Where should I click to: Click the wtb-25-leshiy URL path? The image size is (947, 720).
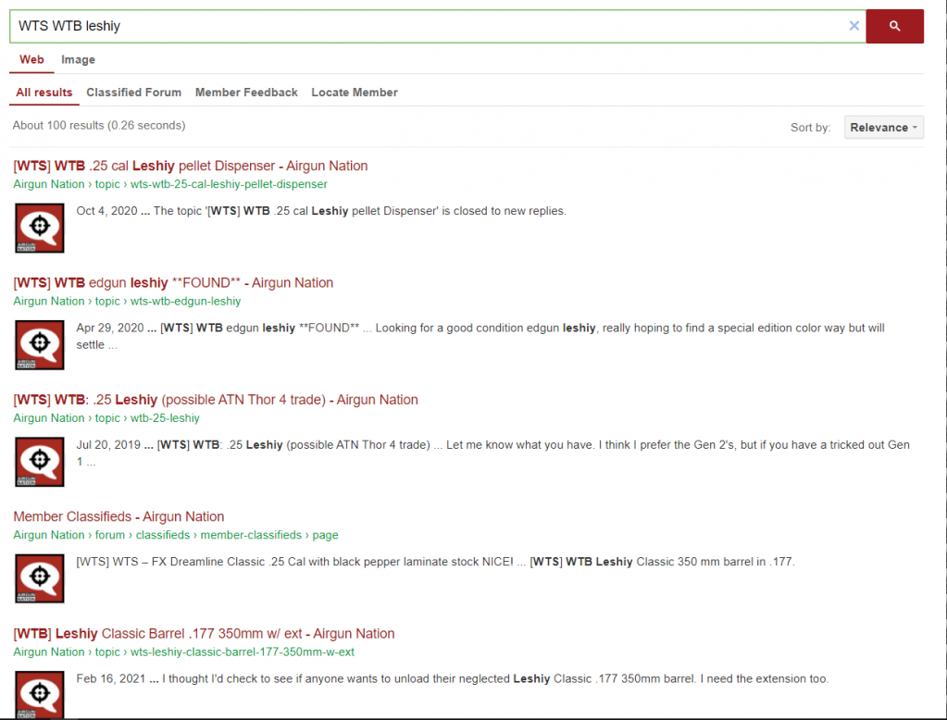point(165,418)
